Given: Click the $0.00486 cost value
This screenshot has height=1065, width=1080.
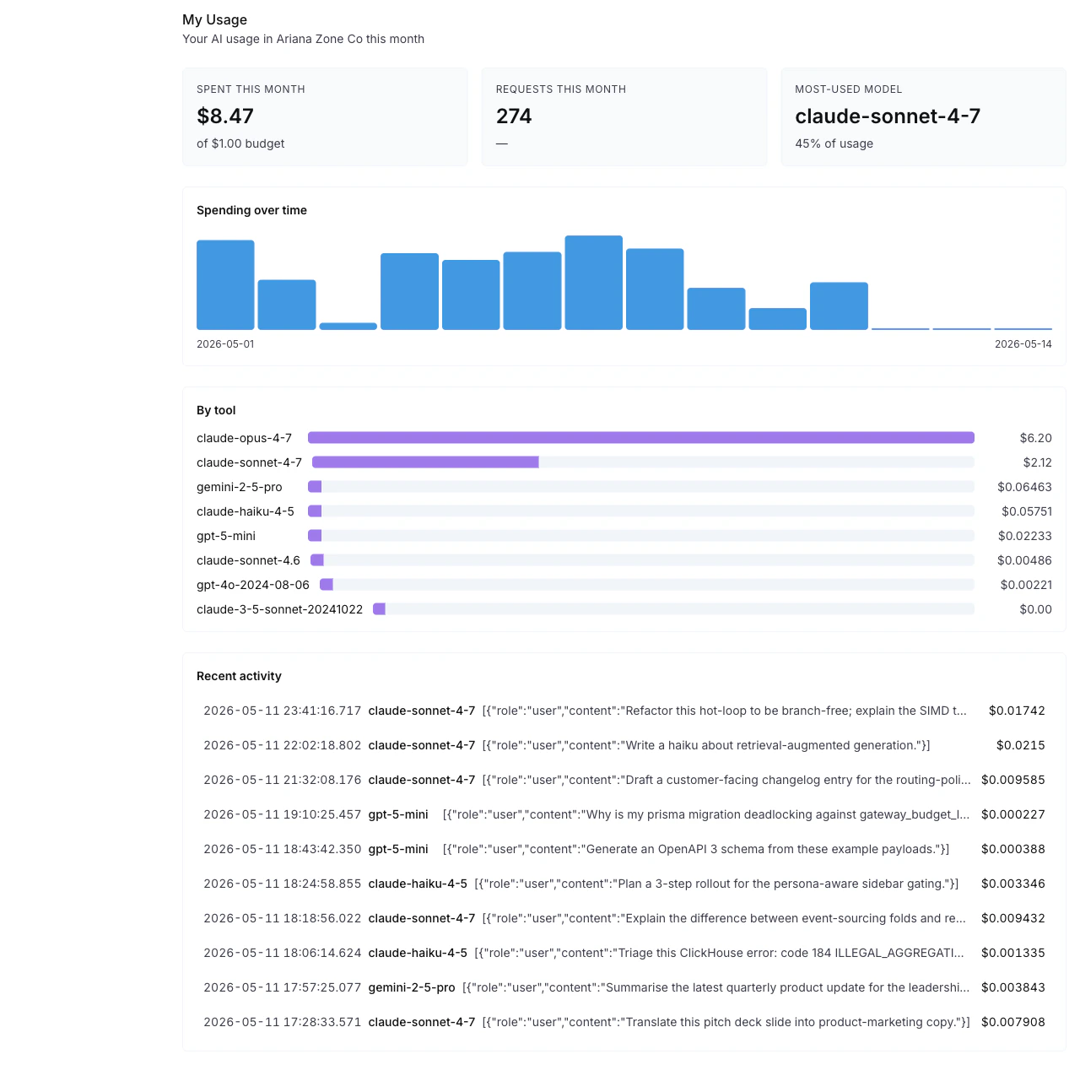Looking at the screenshot, I should [x=1024, y=560].
